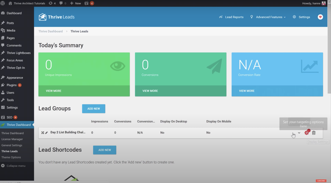Image resolution: width=331 pixels, height=183 pixels.
Task: Click the N/A conversion rate cell
Action: pos(140,133)
